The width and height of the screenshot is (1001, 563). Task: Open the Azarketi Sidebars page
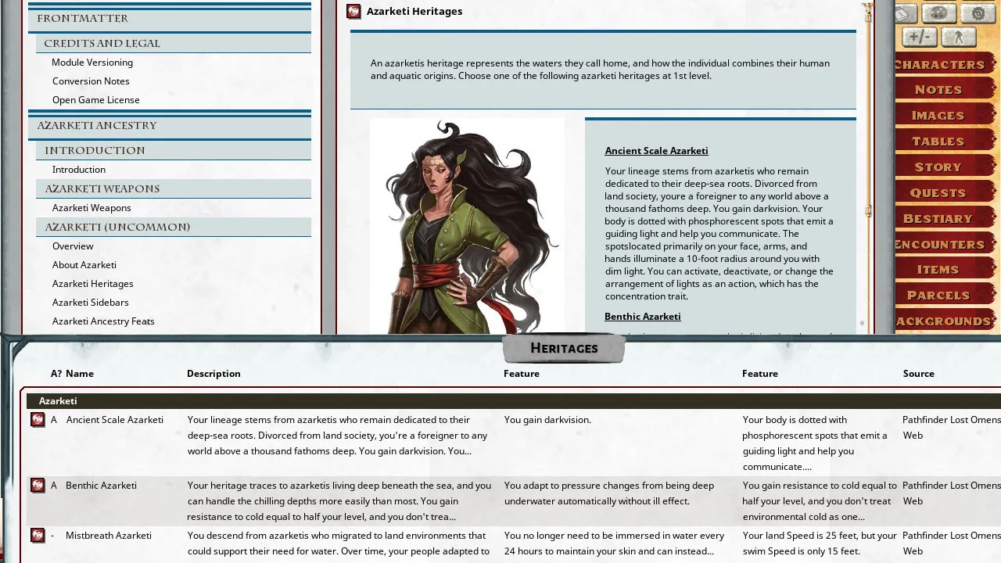(x=90, y=303)
